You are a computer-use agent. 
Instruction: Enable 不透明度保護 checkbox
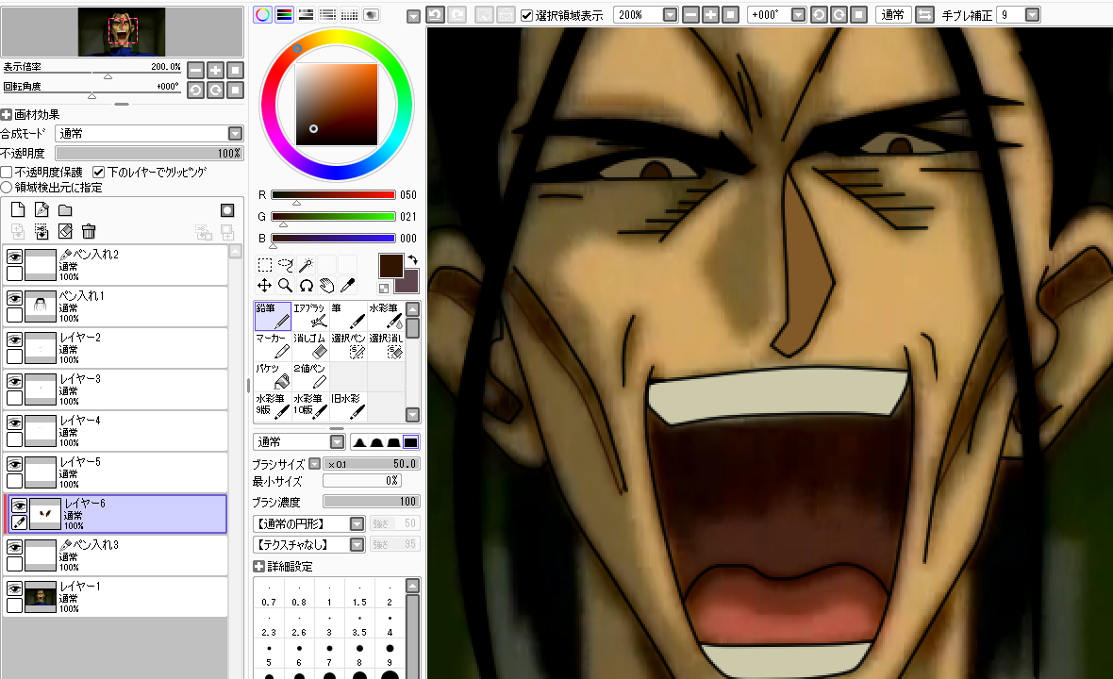(7, 173)
